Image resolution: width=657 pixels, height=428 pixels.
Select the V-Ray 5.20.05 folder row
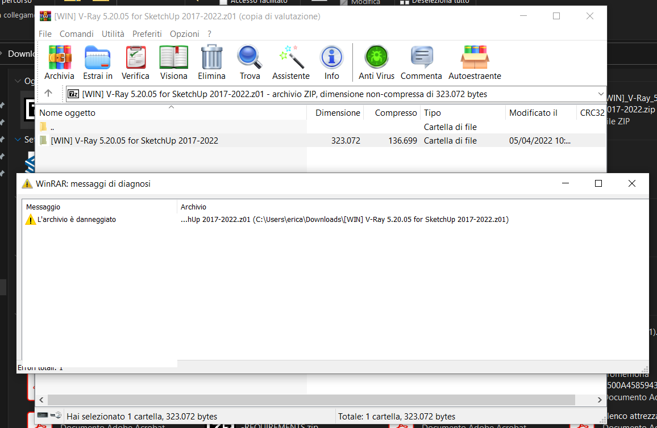tap(134, 141)
